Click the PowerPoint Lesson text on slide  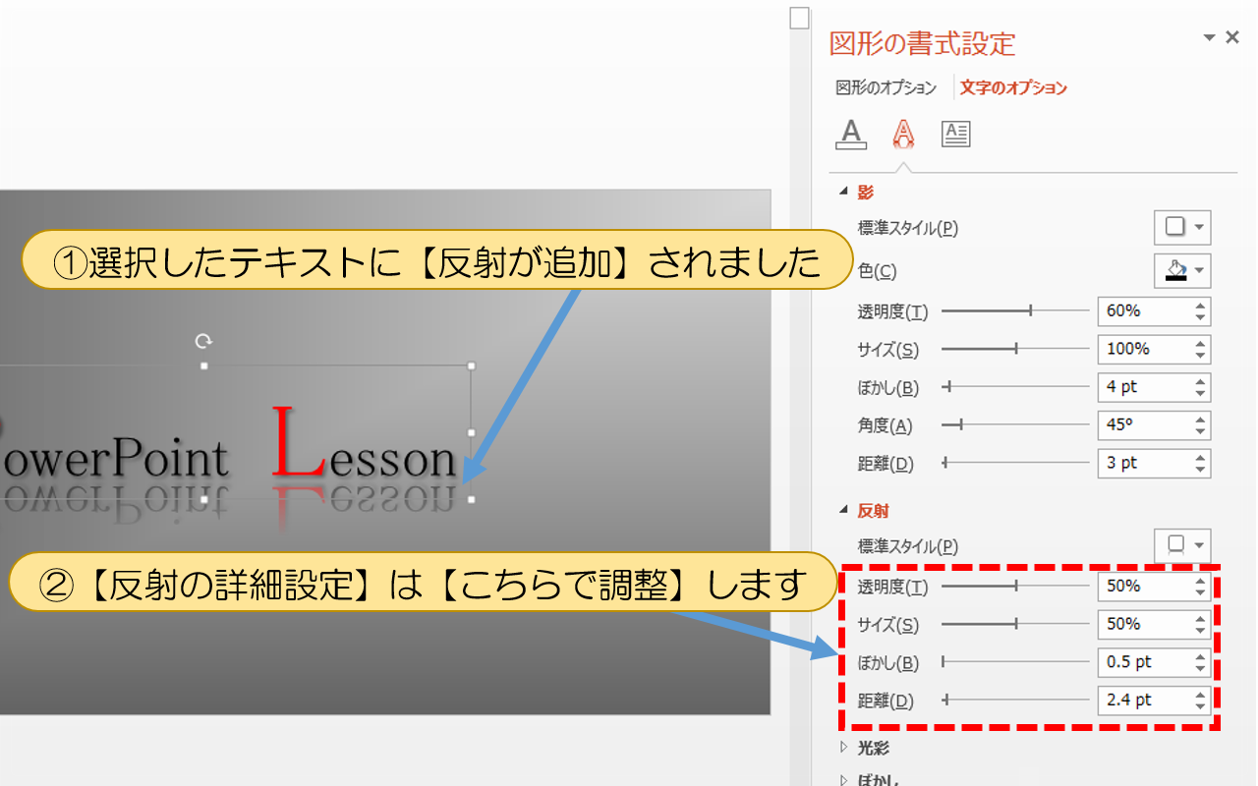coord(228,445)
